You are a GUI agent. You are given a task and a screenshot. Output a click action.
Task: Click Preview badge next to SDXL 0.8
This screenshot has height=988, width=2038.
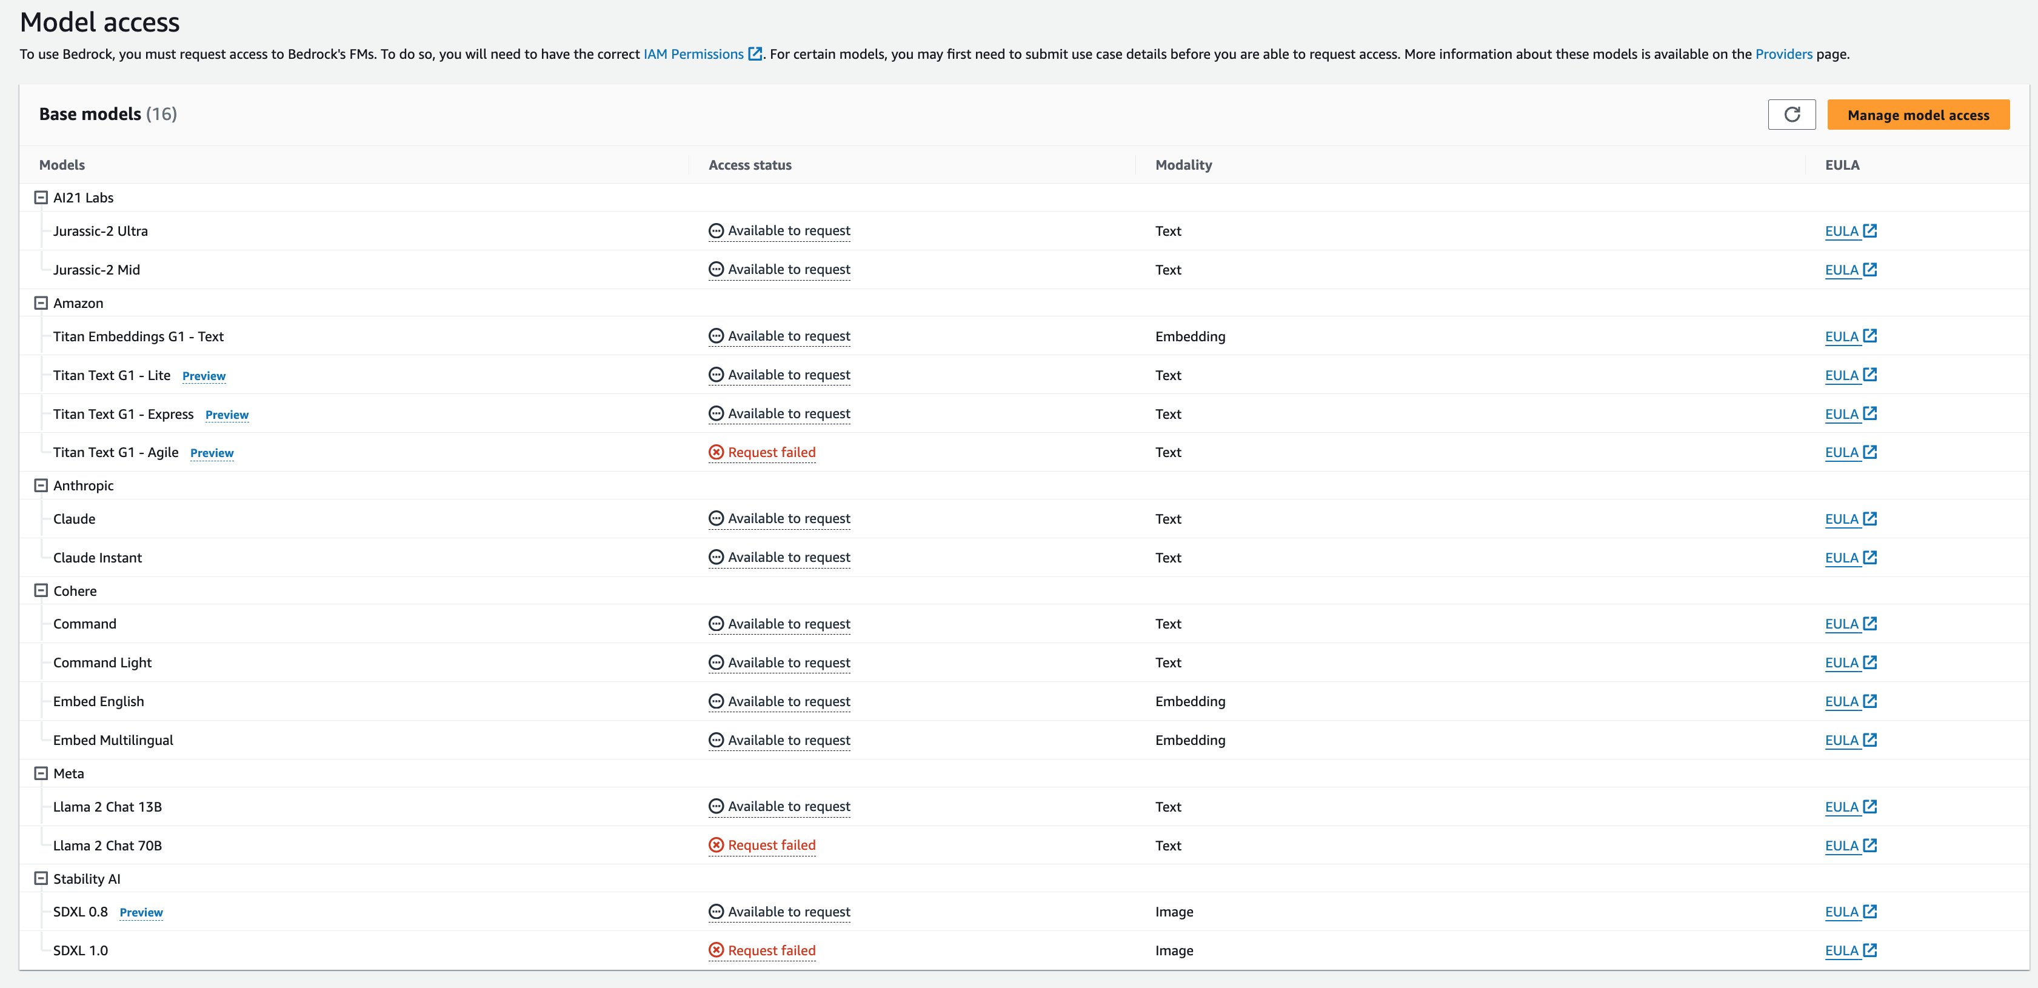[141, 913]
